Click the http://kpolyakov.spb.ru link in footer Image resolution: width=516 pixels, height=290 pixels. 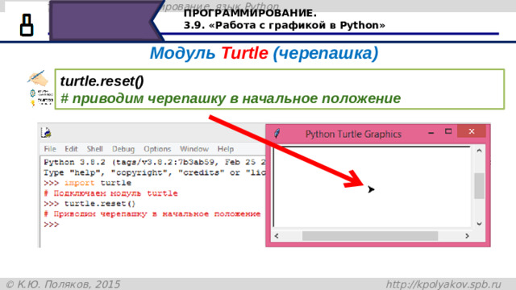[443, 284]
